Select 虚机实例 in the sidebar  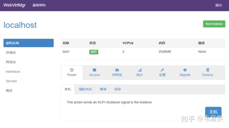pos(29,43)
